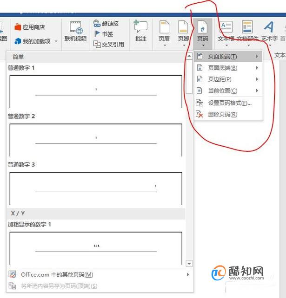Insert a 文本框 text box
The width and height of the screenshot is (286, 298).
click(226, 33)
